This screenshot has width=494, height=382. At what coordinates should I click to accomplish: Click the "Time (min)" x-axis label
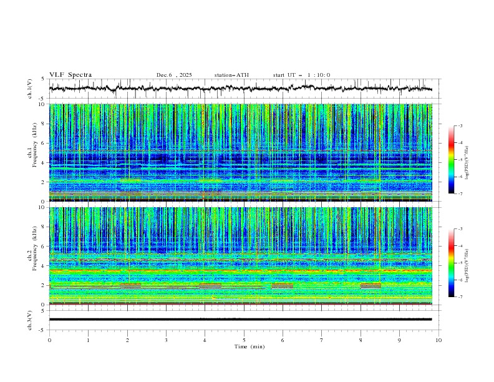(x=251, y=346)
